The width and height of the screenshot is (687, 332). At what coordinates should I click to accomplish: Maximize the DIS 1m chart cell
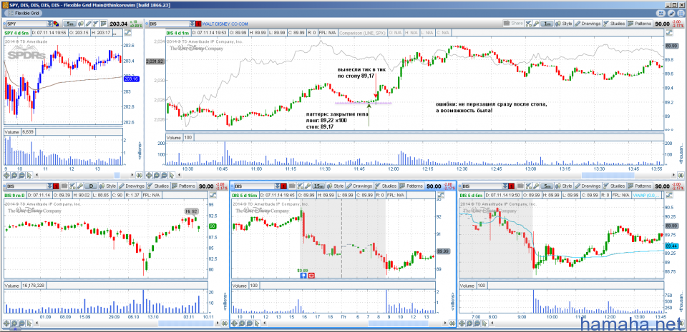tap(669, 32)
